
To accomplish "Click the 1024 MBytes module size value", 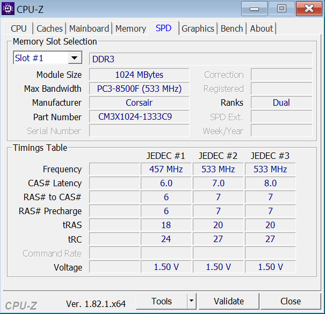I will click(139, 75).
